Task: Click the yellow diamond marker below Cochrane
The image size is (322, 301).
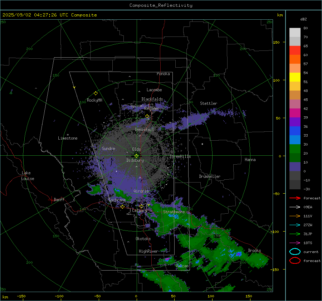Action: (123, 207)
